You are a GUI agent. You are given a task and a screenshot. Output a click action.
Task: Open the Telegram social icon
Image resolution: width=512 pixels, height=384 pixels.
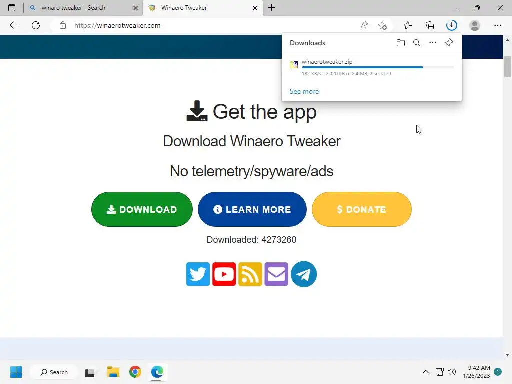pyautogui.click(x=304, y=274)
